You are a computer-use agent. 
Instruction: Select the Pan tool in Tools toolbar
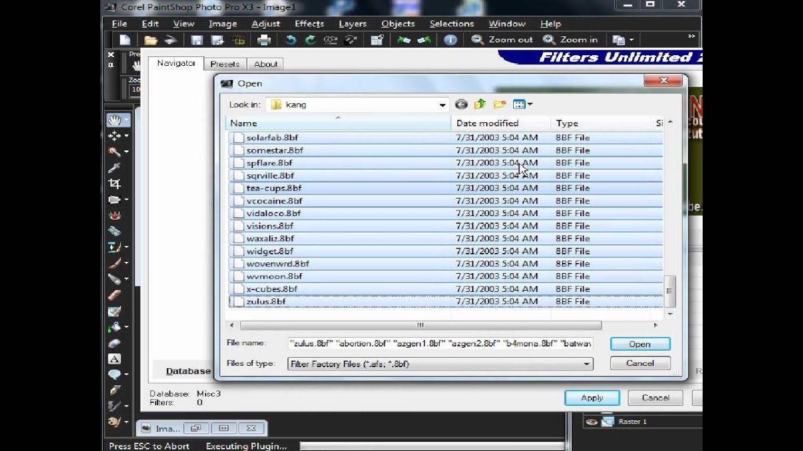click(114, 120)
